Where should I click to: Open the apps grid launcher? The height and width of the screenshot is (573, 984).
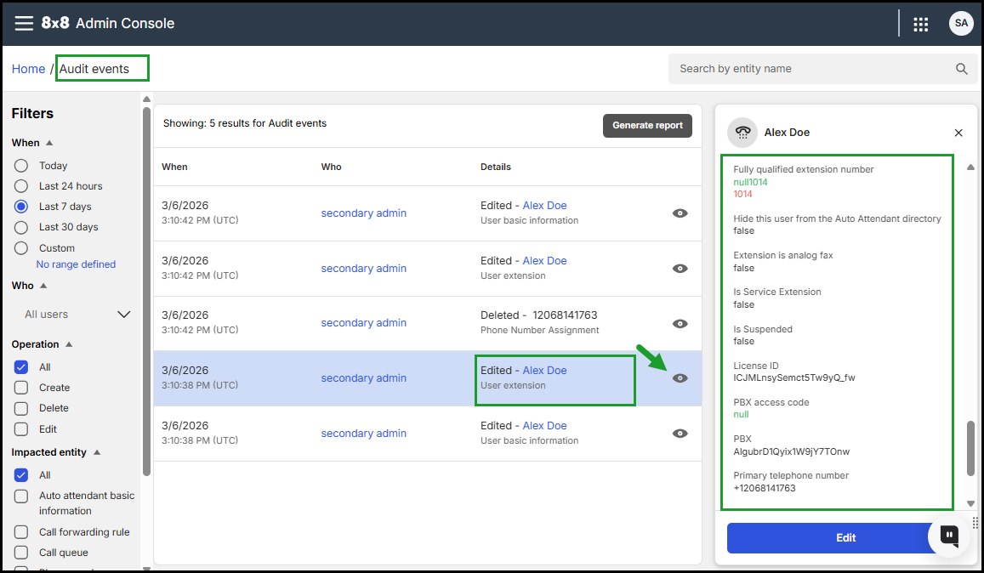920,24
